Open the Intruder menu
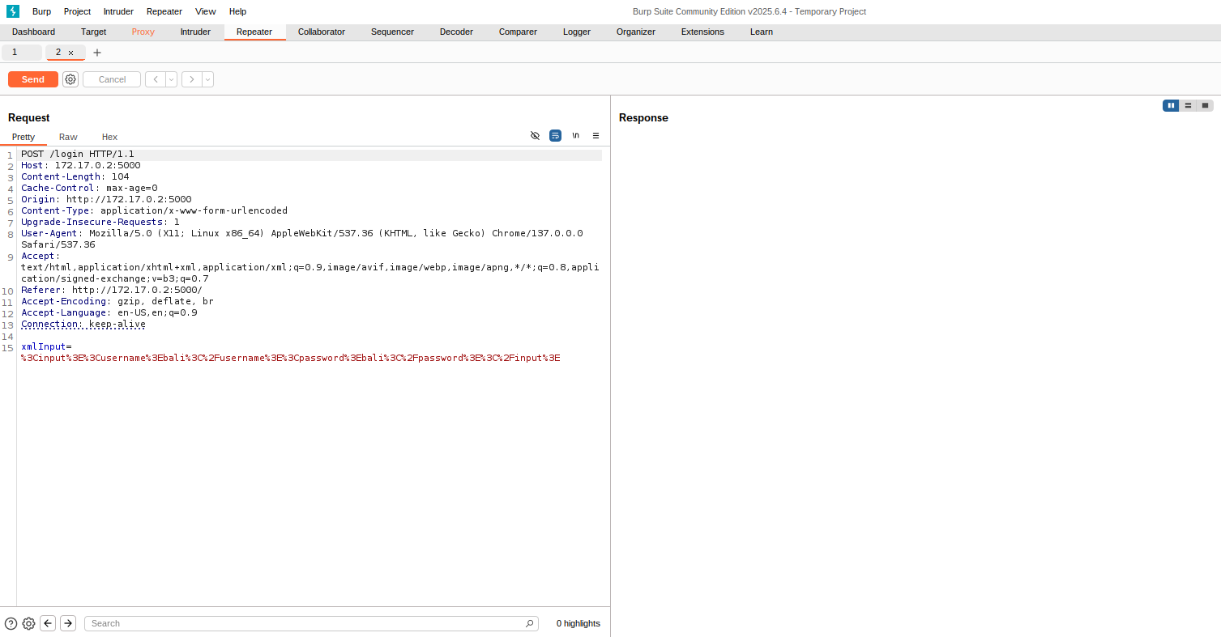Viewport: 1221px width, 637px height. (119, 11)
